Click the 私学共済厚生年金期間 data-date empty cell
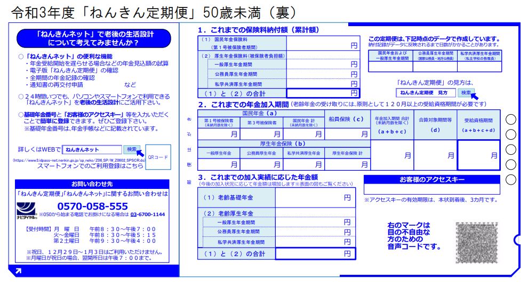528x286 pixels. coord(479,67)
